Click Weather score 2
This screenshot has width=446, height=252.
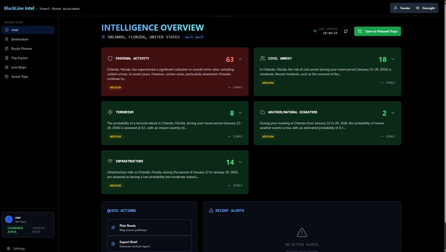[x=385, y=113]
